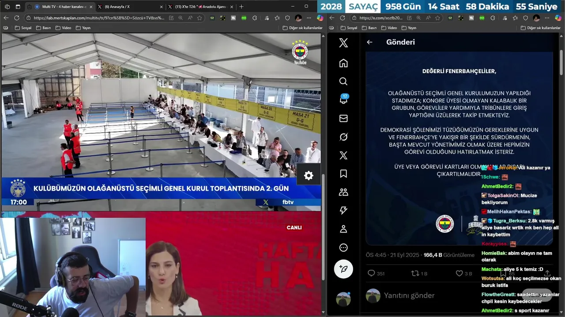The image size is (565, 317).
Task: Open Sosyal bookmarks folder in Multi TV browser
Action: (23, 28)
